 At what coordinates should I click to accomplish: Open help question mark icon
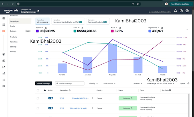181,11
